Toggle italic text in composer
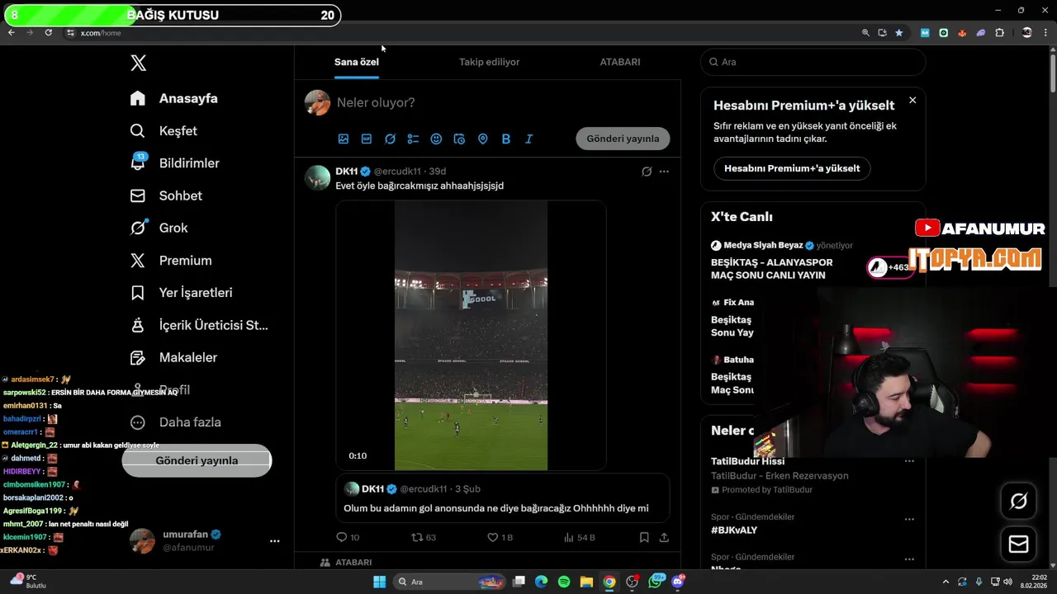1057x594 pixels. tap(529, 139)
